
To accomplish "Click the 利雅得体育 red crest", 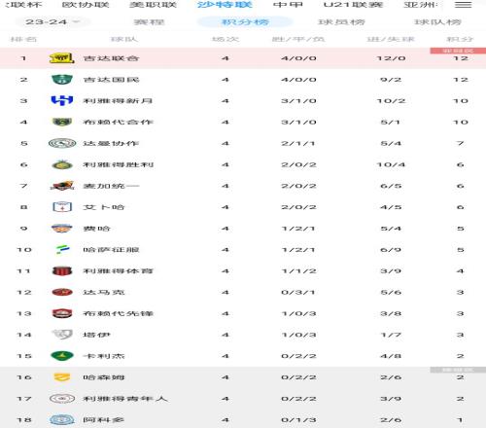I will [62, 270].
